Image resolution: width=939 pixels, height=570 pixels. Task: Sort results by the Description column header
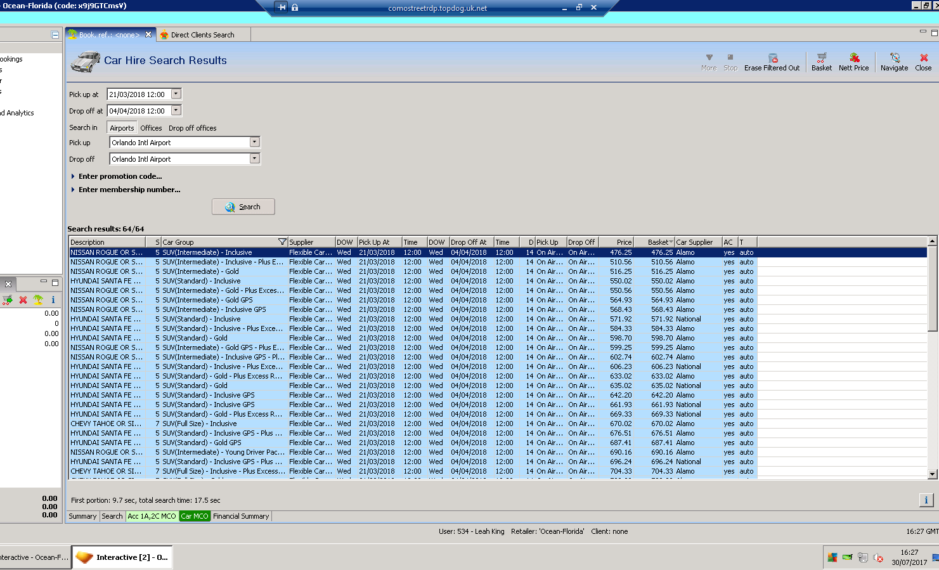coord(107,242)
